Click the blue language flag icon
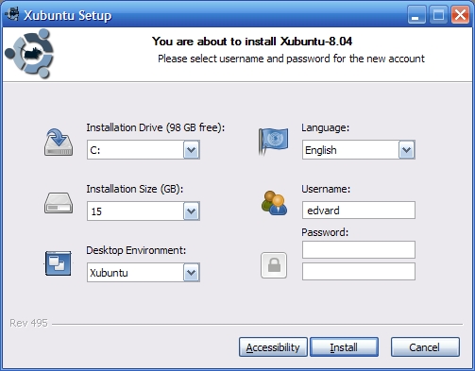Image resolution: width=475 pixels, height=371 pixels. click(273, 141)
